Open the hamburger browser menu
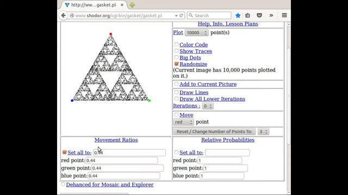Viewport: 348px width, 195px height. 284,16
